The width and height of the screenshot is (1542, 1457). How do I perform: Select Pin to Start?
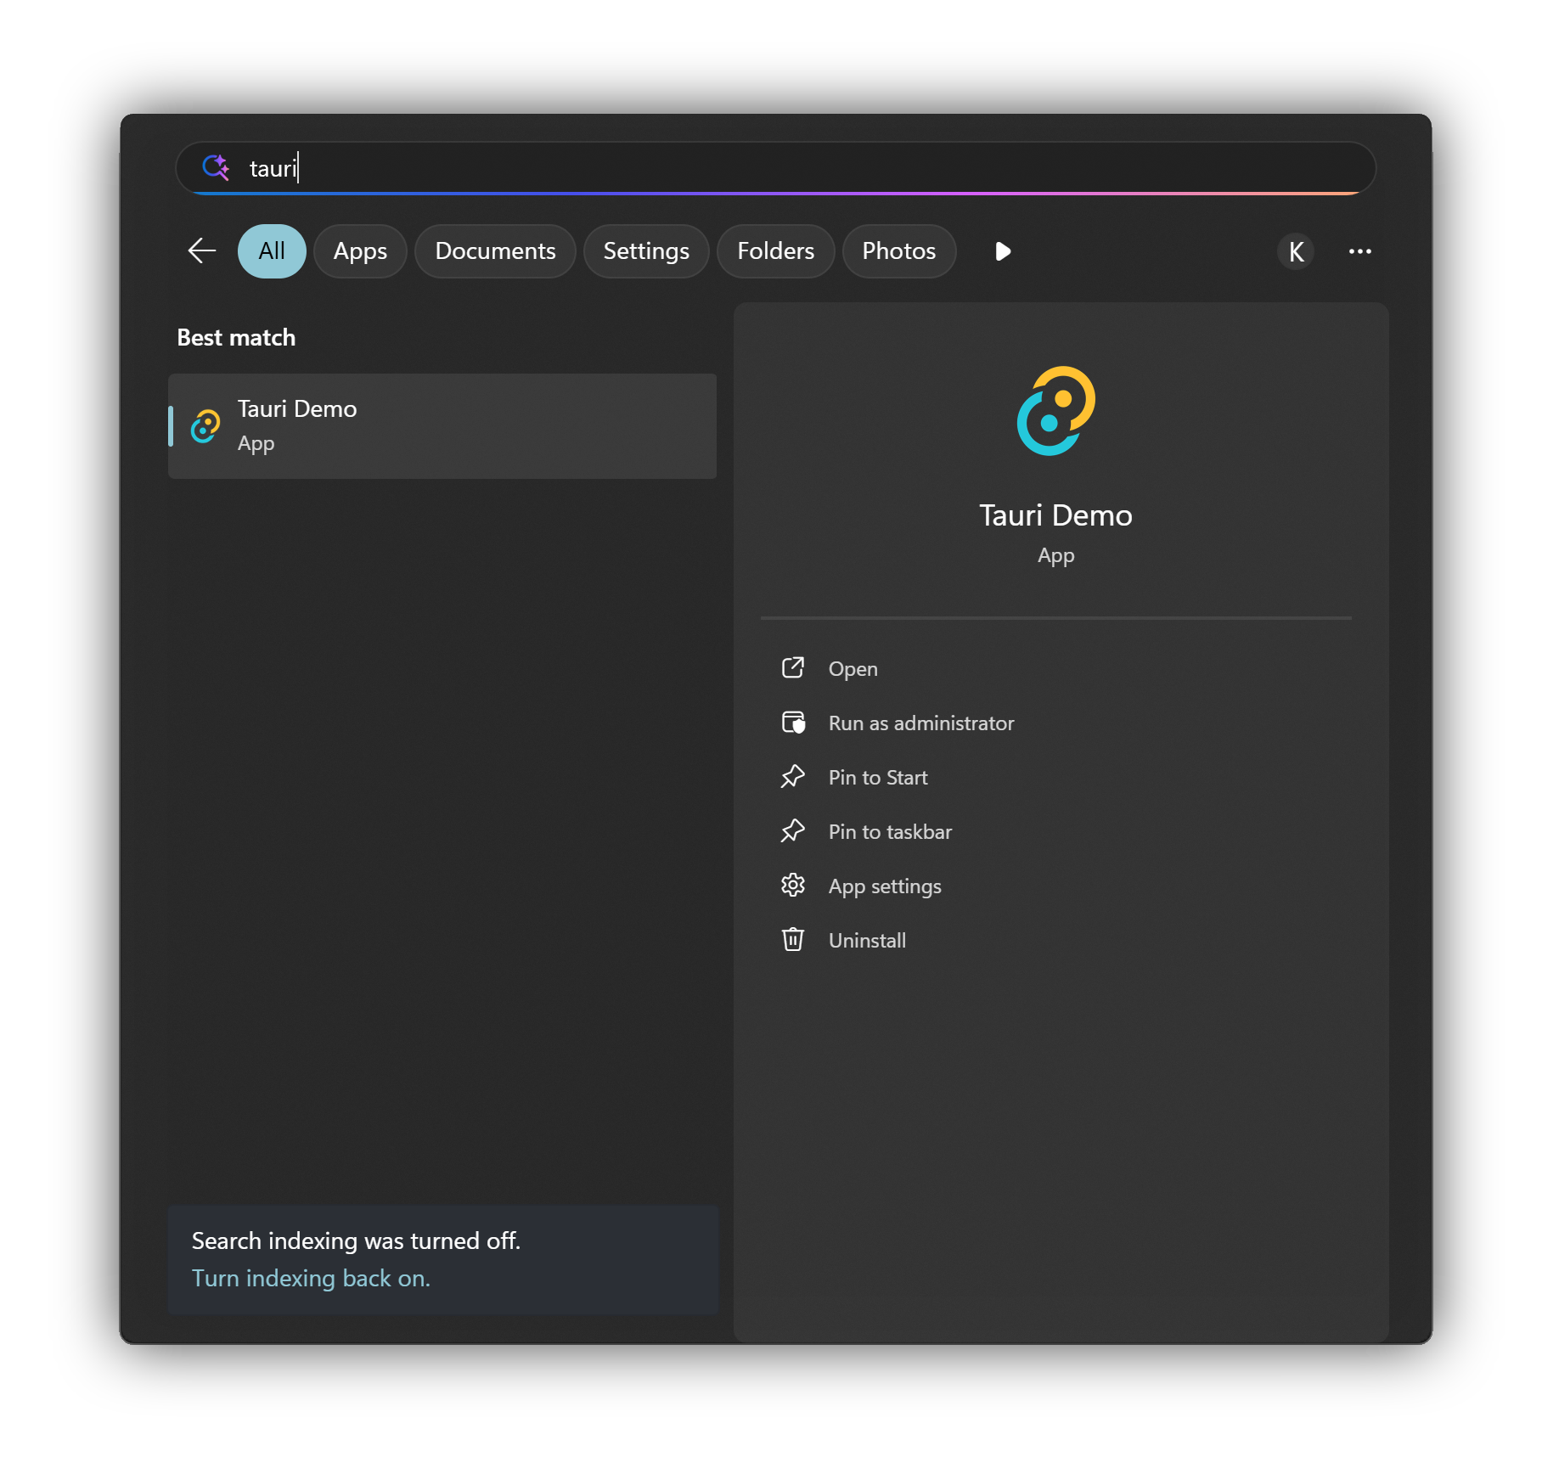point(878,778)
